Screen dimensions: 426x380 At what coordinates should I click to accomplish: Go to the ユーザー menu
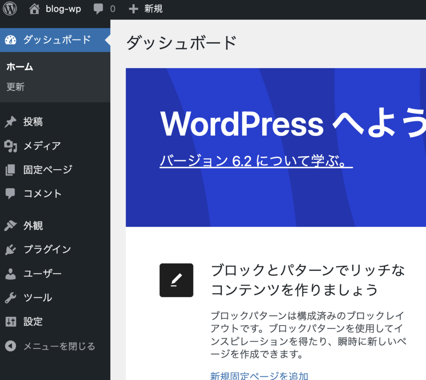point(55,274)
